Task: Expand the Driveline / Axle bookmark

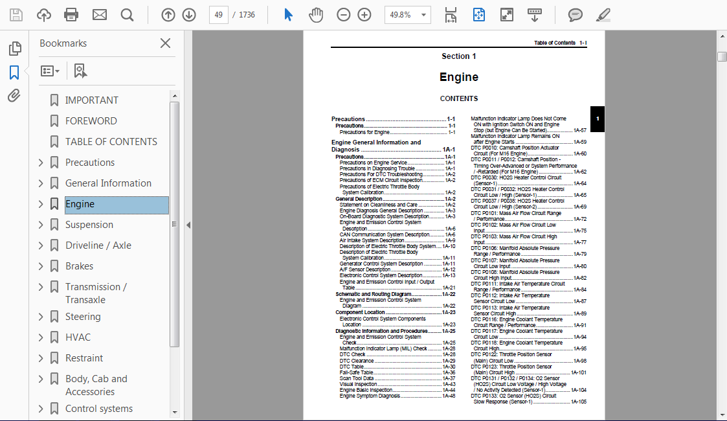Action: pyautogui.click(x=41, y=245)
